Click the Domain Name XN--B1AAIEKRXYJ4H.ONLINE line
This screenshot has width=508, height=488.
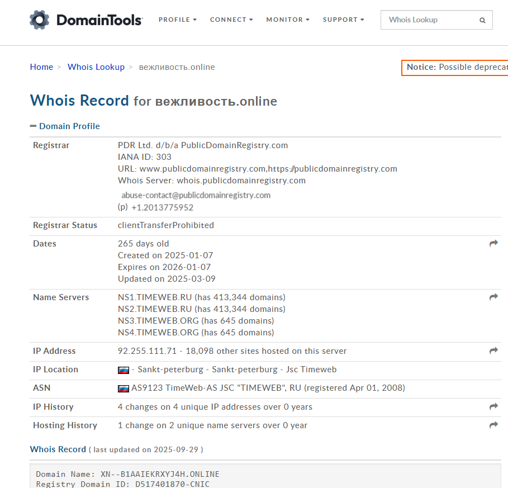[x=127, y=474]
